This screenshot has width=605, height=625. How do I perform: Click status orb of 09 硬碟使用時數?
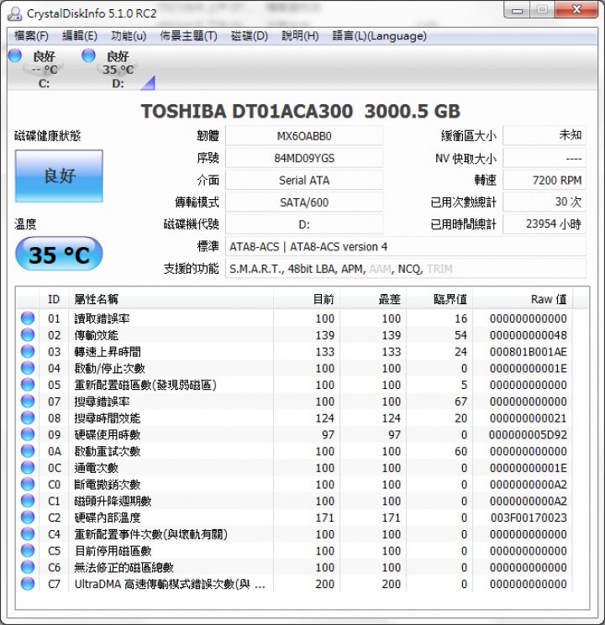click(x=28, y=434)
